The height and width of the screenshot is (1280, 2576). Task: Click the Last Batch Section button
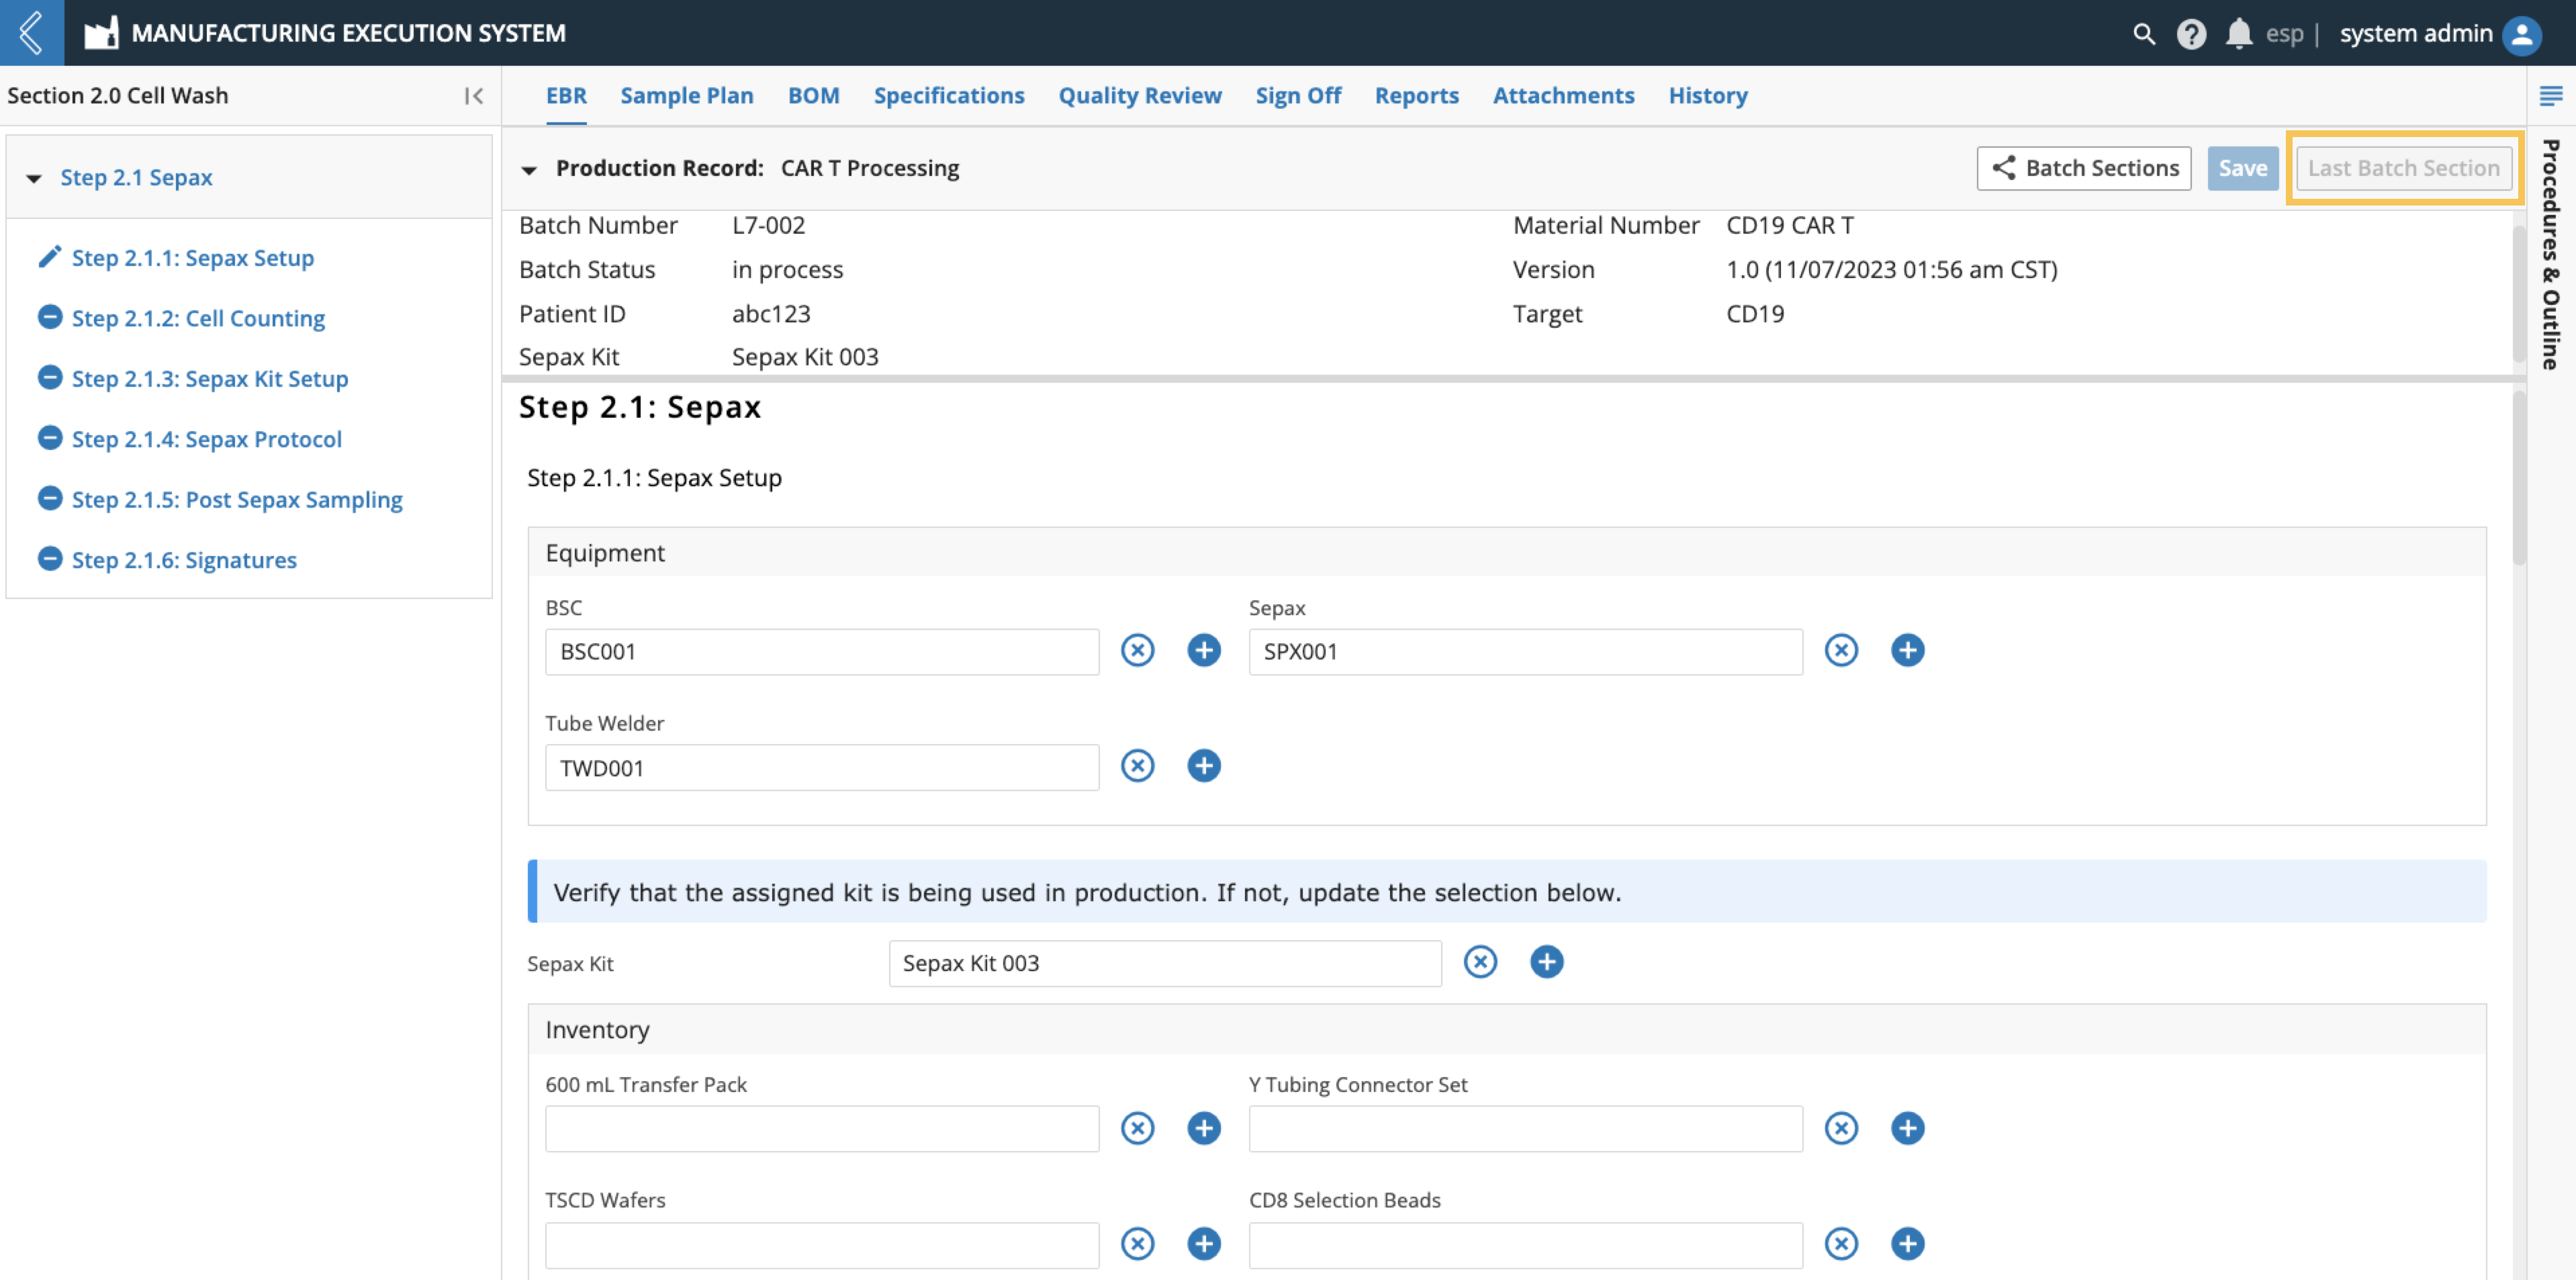(2403, 168)
